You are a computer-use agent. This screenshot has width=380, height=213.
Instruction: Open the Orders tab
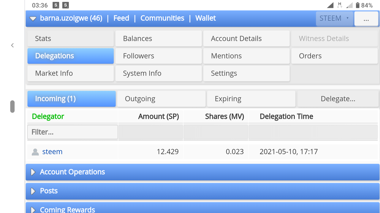click(x=335, y=56)
